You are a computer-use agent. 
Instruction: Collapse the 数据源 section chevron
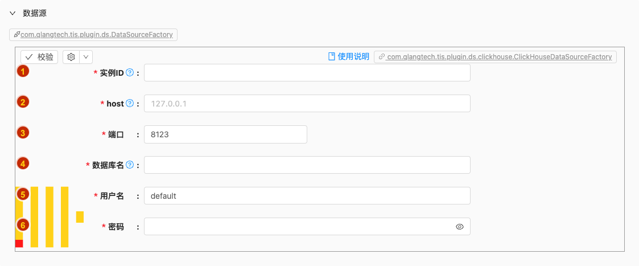point(13,14)
